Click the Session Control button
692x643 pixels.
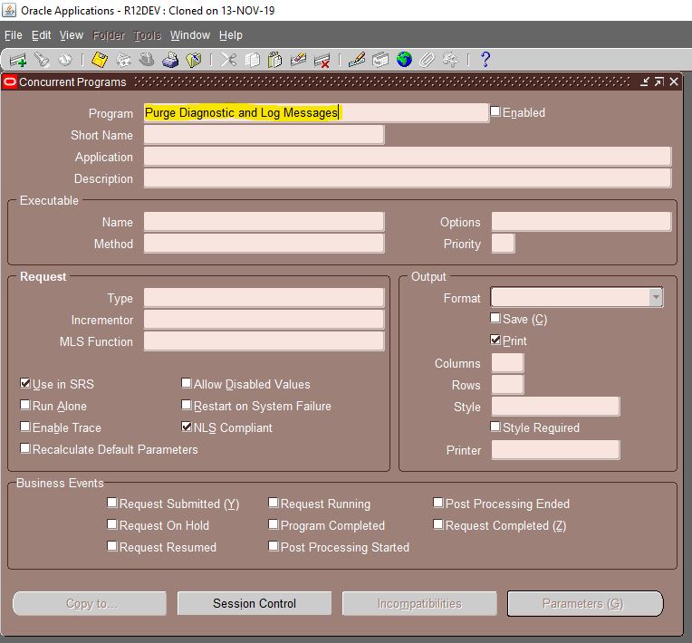[255, 603]
